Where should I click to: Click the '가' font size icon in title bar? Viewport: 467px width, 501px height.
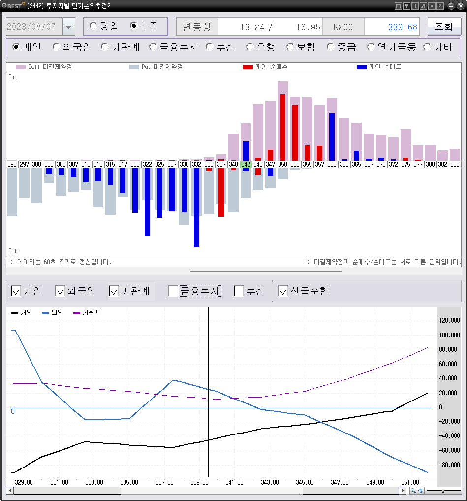click(423, 6)
